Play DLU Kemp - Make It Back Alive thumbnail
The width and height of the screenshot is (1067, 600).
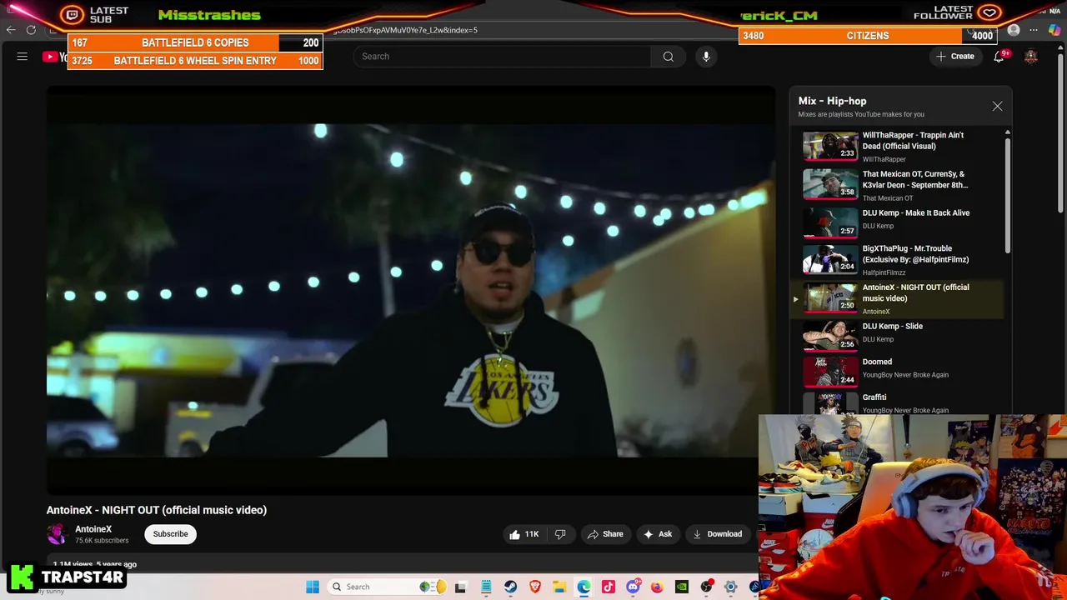(830, 223)
